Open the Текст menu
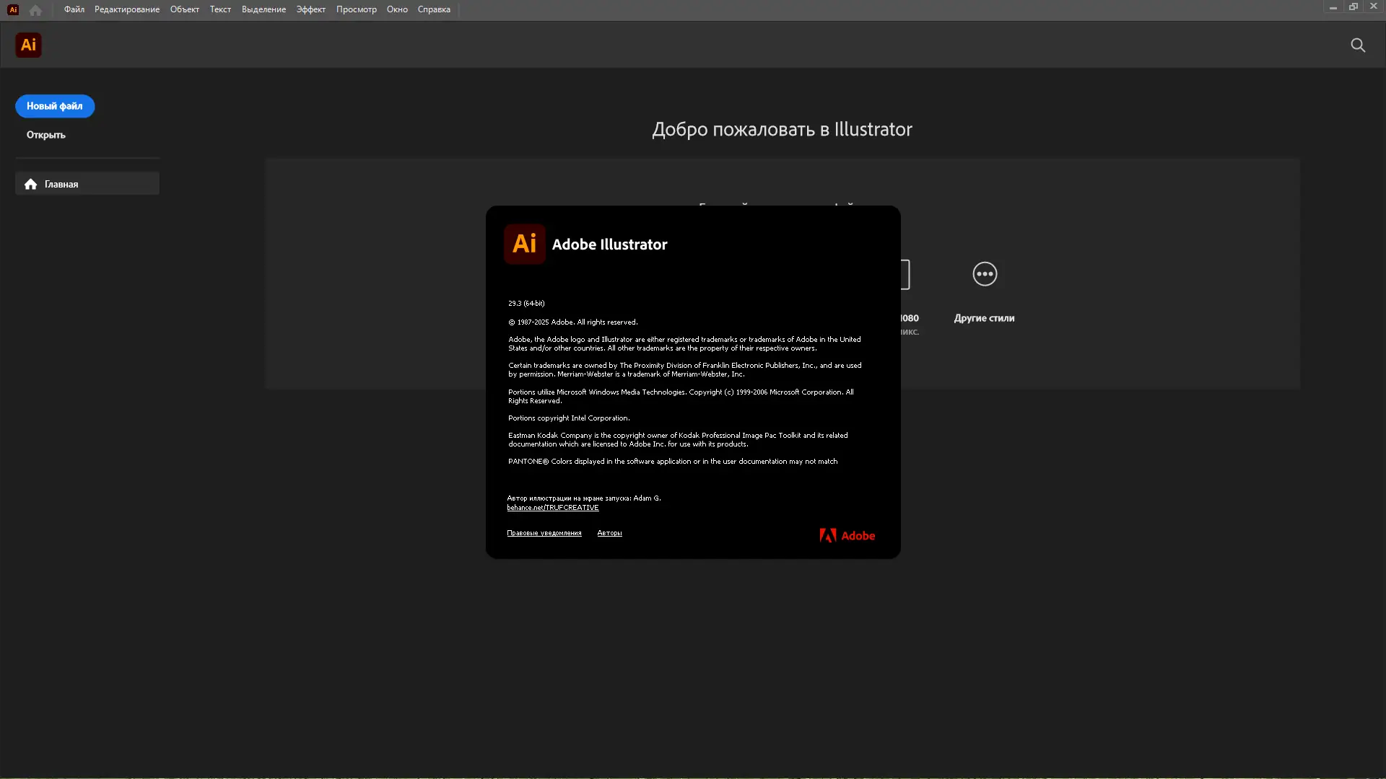1386x779 pixels. [220, 9]
